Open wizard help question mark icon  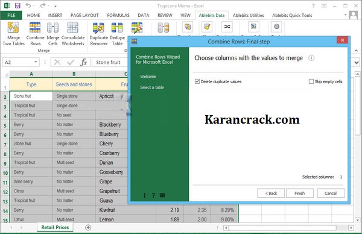[153, 195]
